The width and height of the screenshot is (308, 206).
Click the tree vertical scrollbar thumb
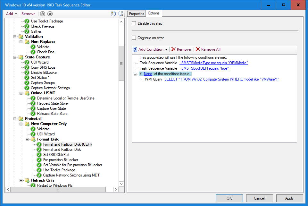[121, 63]
